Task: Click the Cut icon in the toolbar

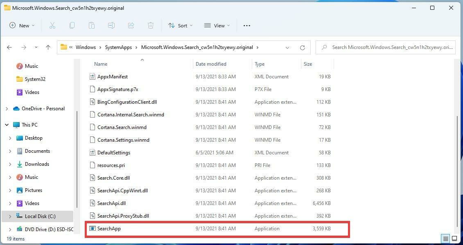Action: [52, 25]
